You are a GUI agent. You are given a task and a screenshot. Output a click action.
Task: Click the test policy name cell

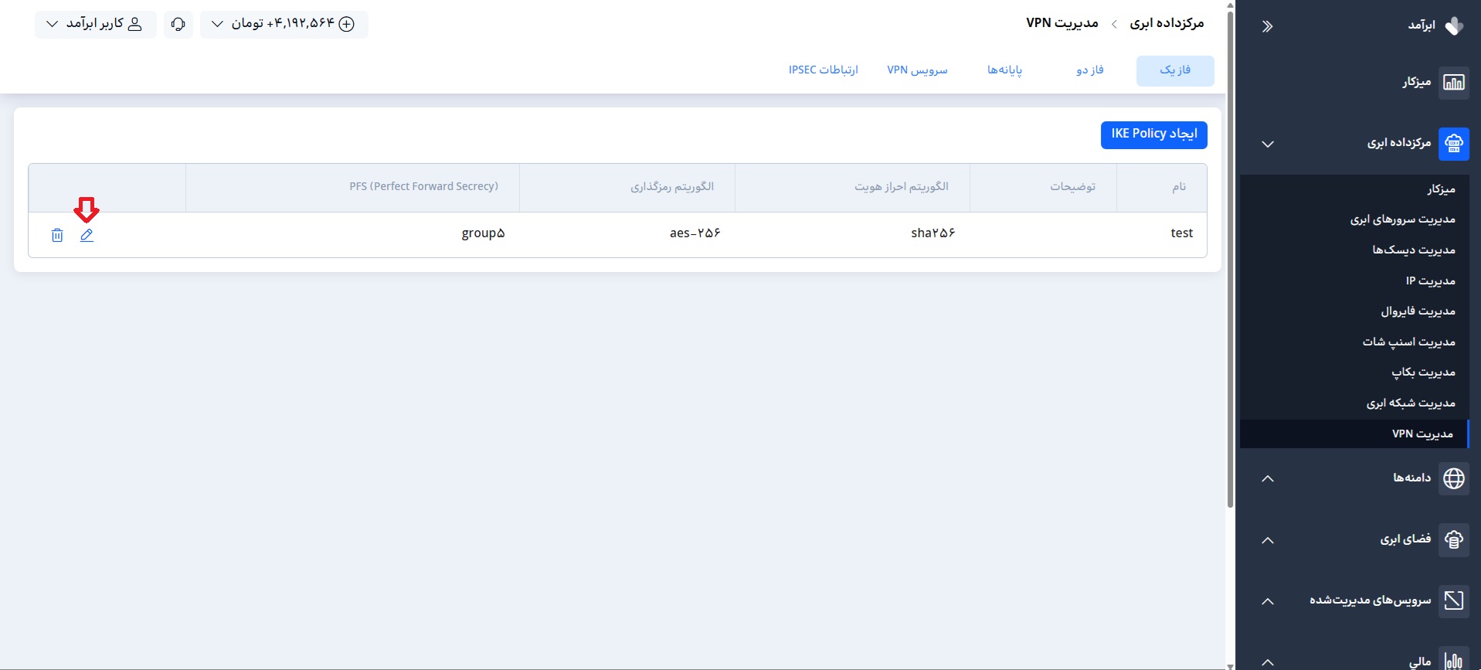[x=1181, y=233]
